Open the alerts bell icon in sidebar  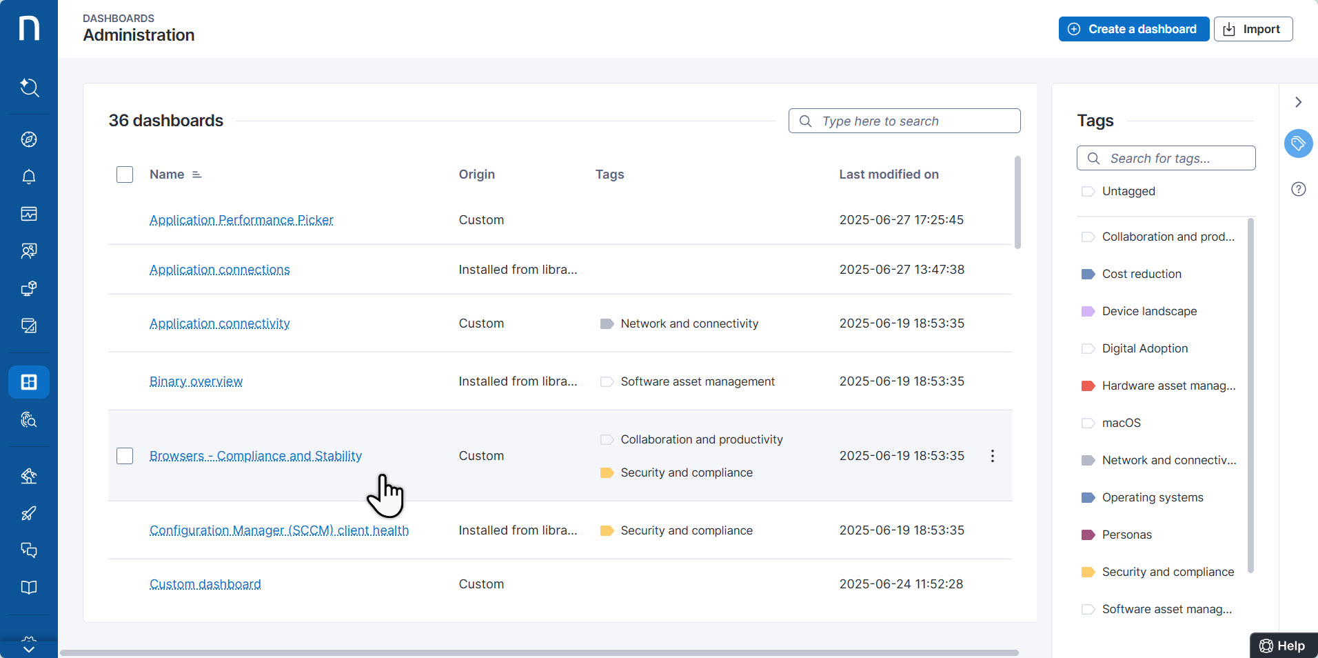pyautogui.click(x=29, y=177)
